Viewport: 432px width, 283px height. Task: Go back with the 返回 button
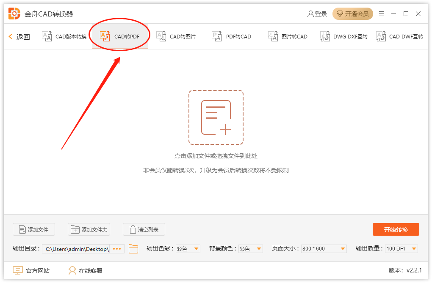tap(19, 37)
